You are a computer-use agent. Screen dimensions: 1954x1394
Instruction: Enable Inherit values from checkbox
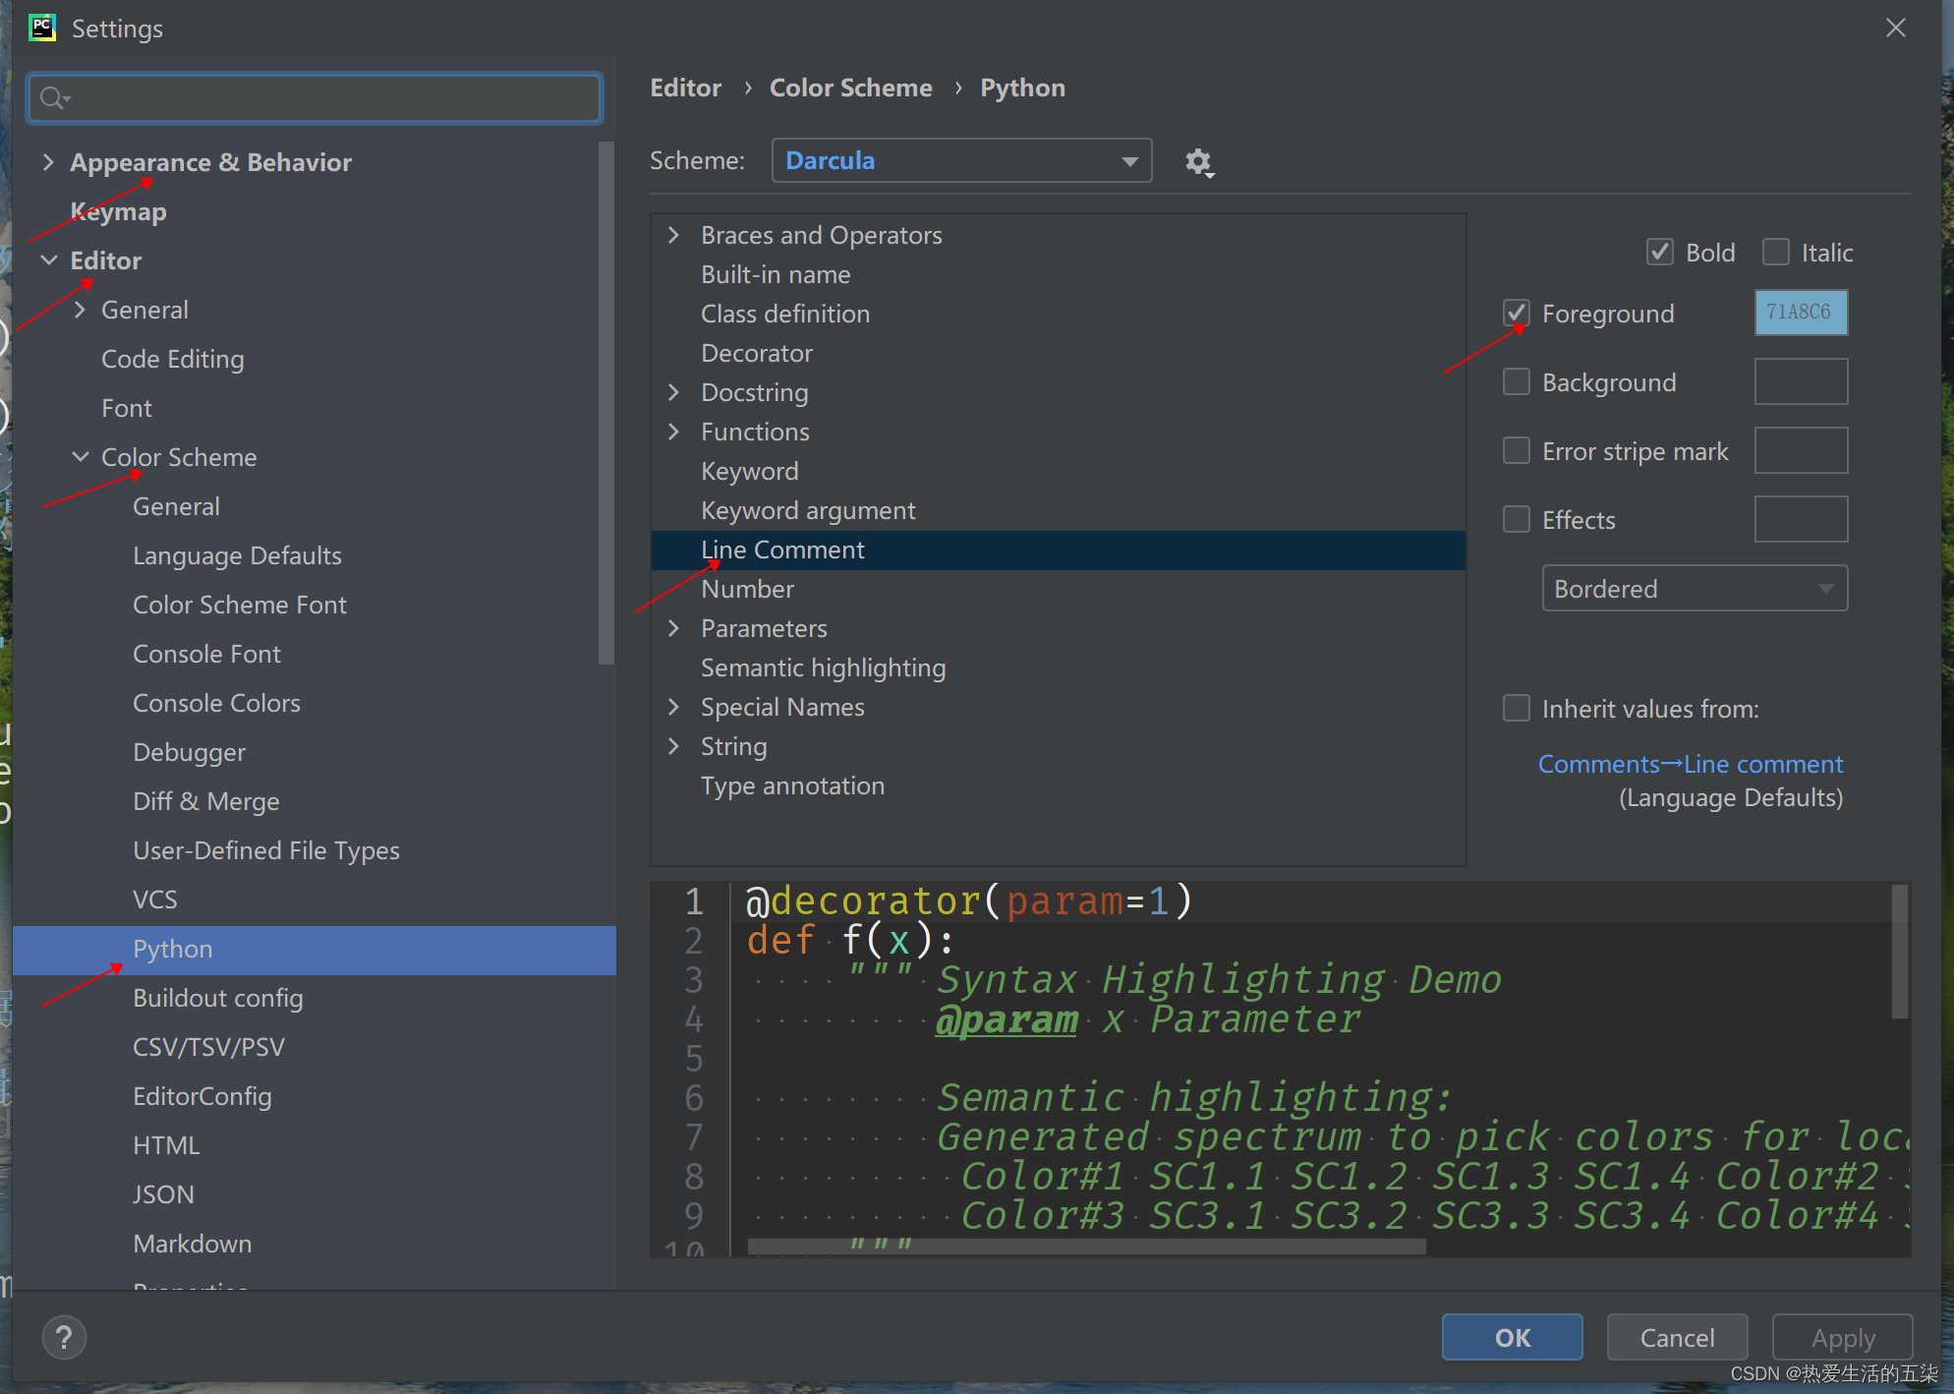coord(1517,708)
